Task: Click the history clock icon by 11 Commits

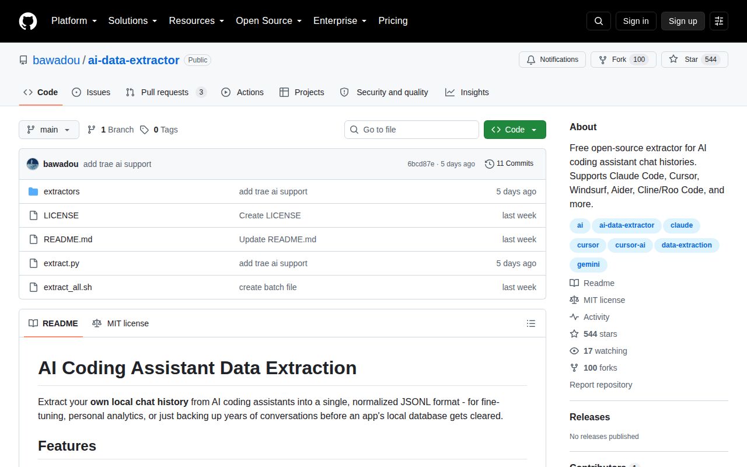Action: 490,164
